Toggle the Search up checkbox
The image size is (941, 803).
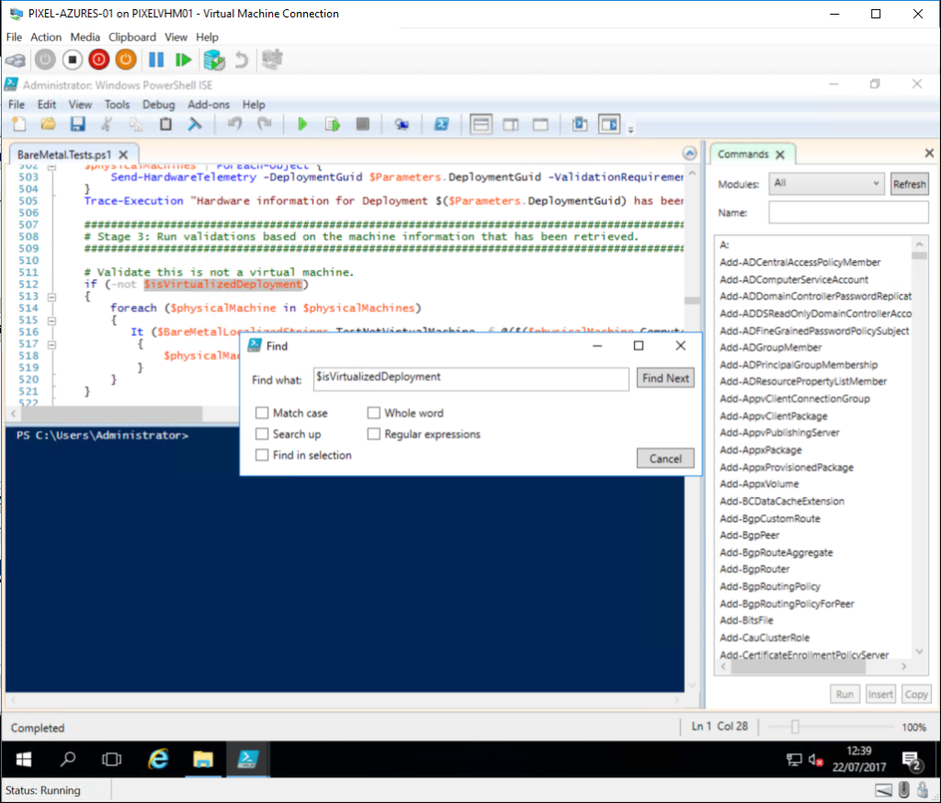coord(262,434)
